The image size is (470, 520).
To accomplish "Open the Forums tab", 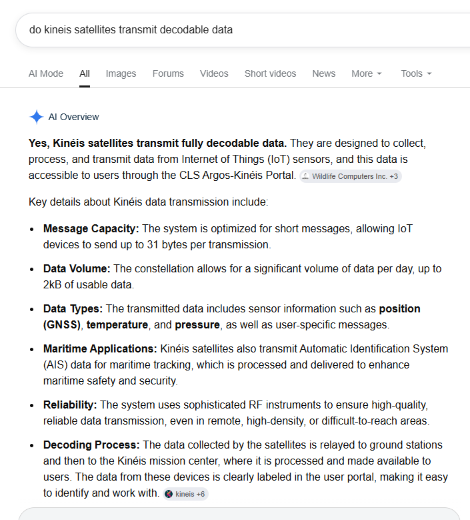I will tap(168, 73).
